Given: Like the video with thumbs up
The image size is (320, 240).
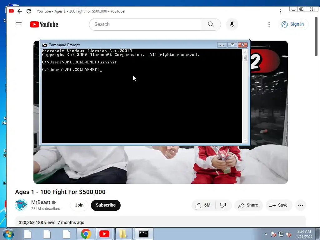Looking at the screenshot, I should (x=203, y=205).
